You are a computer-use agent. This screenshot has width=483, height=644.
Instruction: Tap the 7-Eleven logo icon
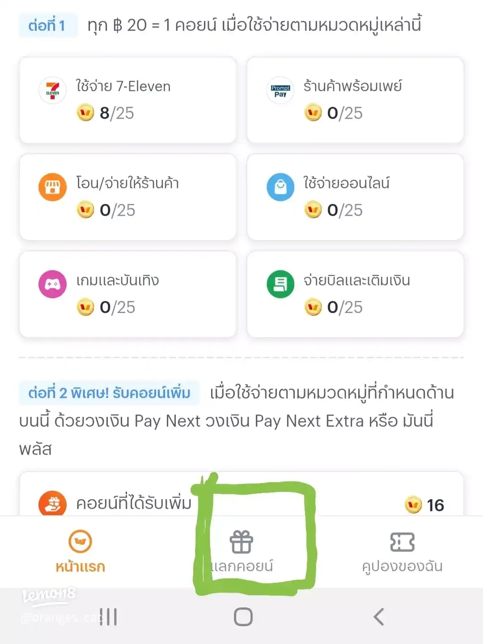coord(53,90)
